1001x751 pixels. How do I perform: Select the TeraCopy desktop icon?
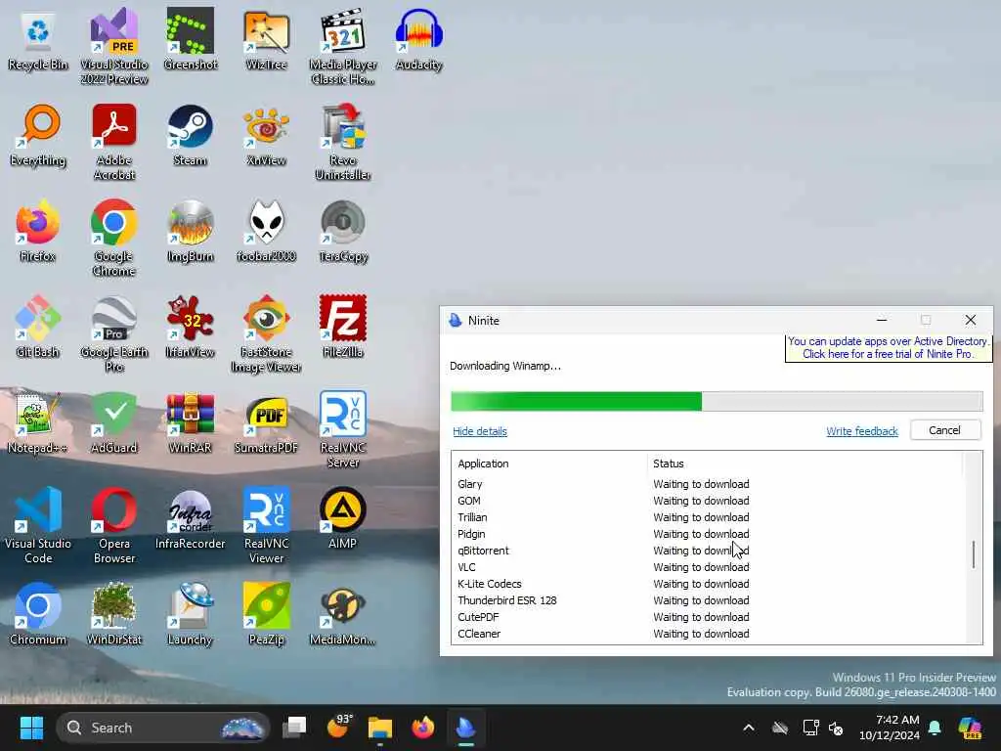click(x=343, y=232)
